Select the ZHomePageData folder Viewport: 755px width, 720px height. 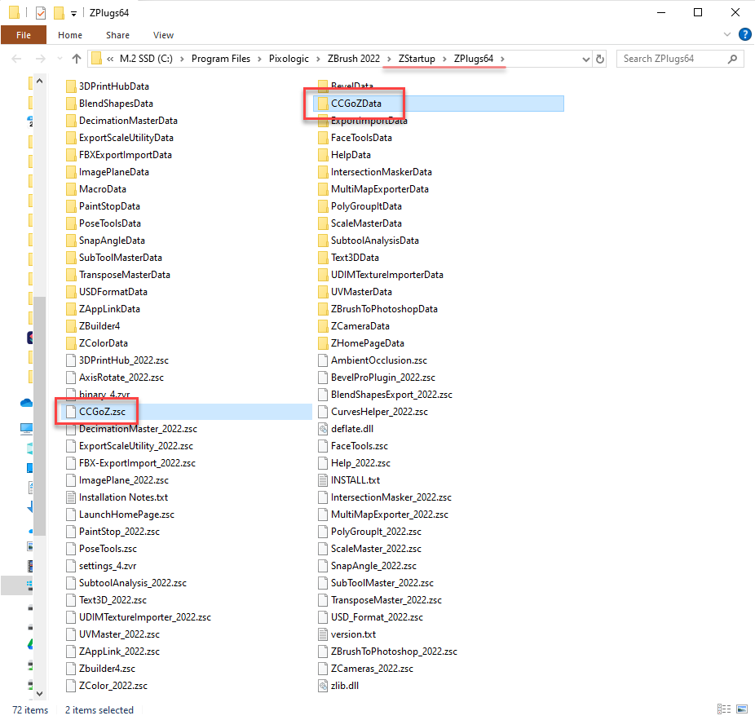[361, 343]
